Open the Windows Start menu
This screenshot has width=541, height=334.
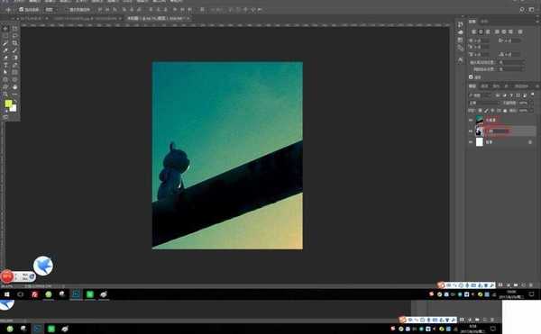6,294
